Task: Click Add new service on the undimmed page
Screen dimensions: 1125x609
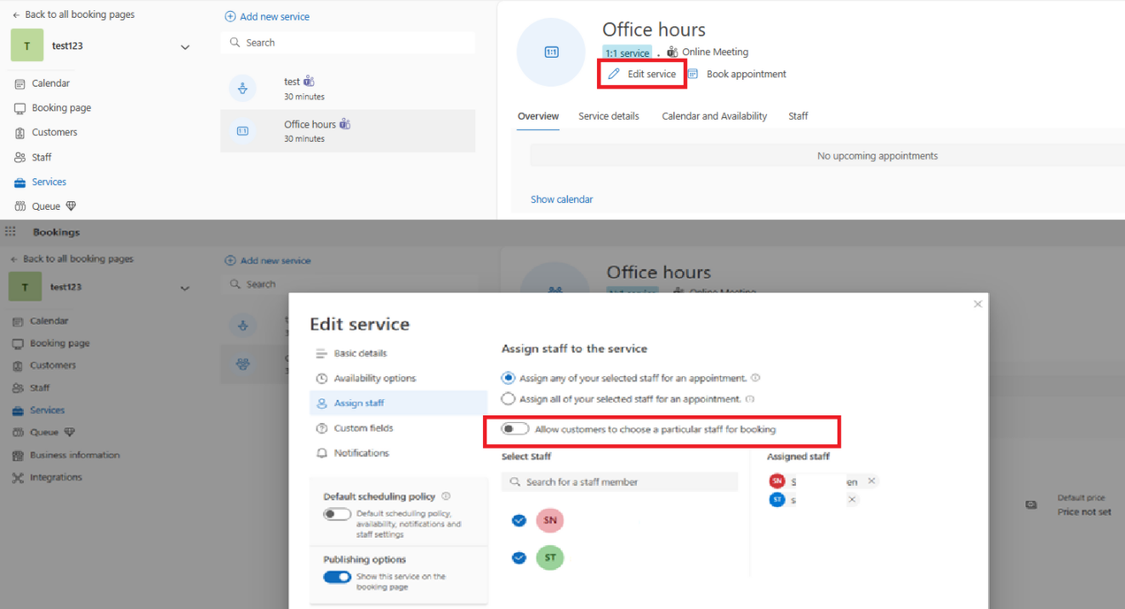Action: (267, 17)
